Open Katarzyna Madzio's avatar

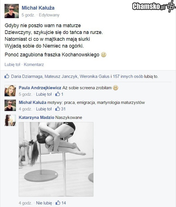10,120
